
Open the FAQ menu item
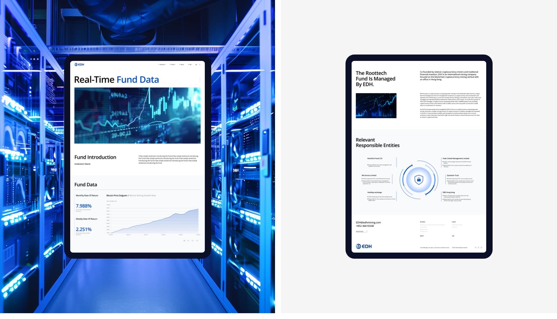(190, 65)
